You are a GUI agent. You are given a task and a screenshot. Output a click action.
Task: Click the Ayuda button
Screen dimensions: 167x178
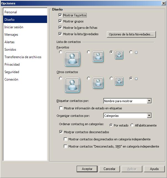coord(154,169)
